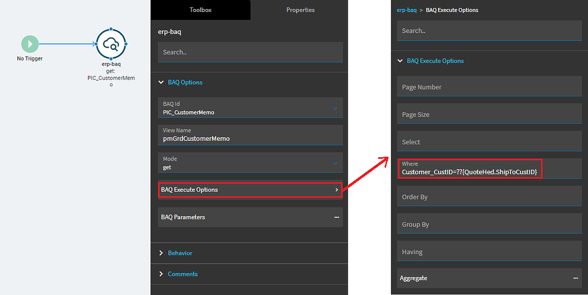Click the View Name input field
The width and height of the screenshot is (588, 295).
point(251,135)
